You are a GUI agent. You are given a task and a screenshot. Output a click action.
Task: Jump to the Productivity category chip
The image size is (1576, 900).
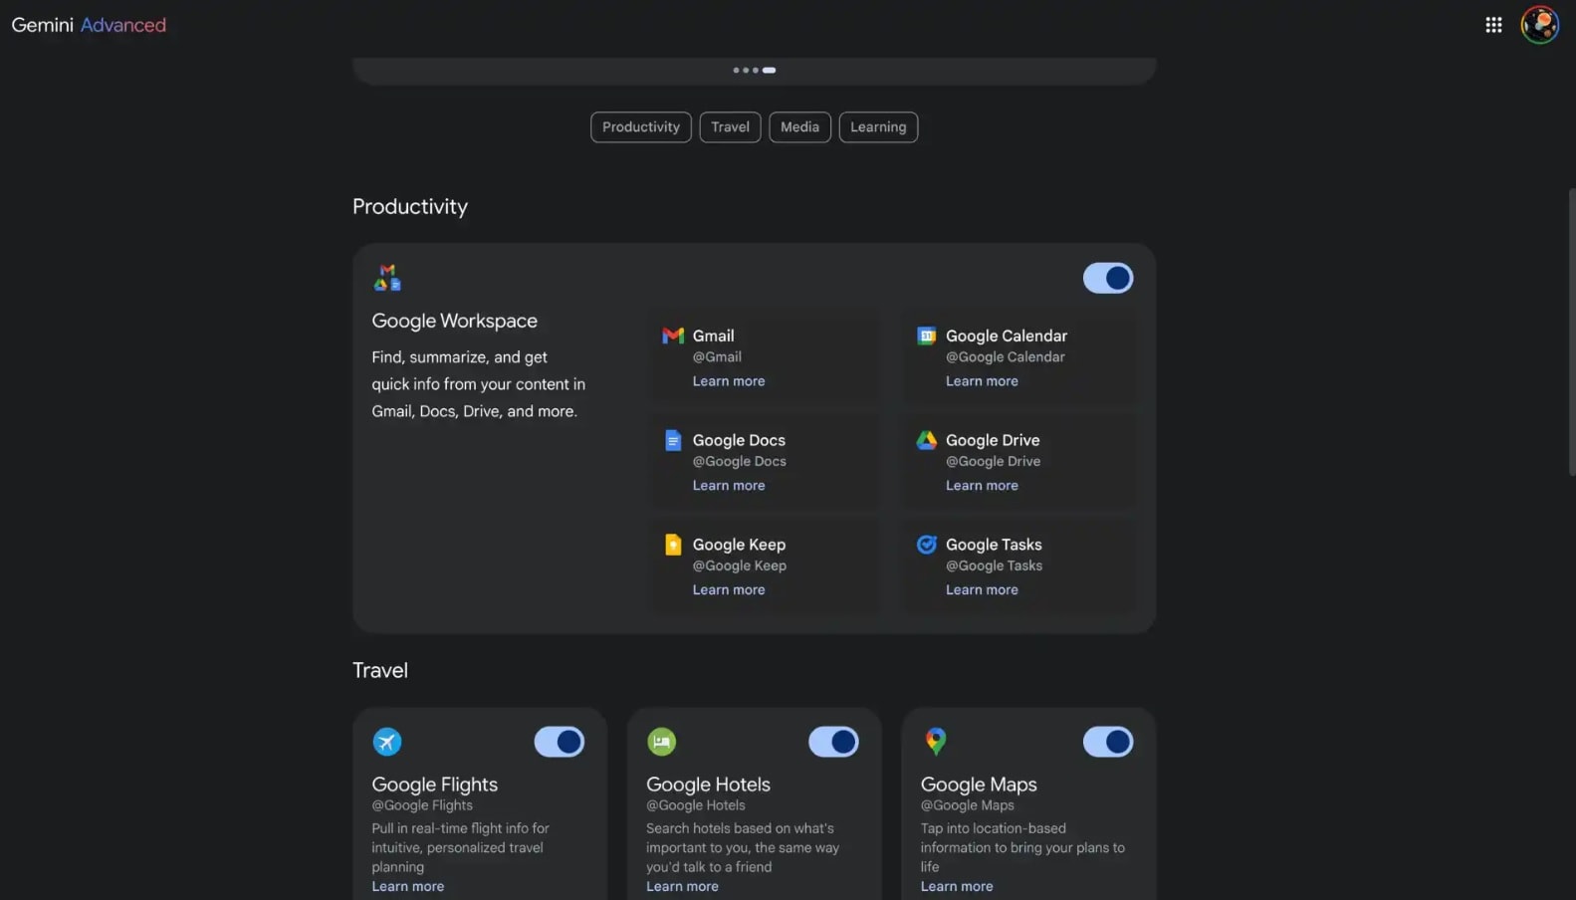coord(640,127)
